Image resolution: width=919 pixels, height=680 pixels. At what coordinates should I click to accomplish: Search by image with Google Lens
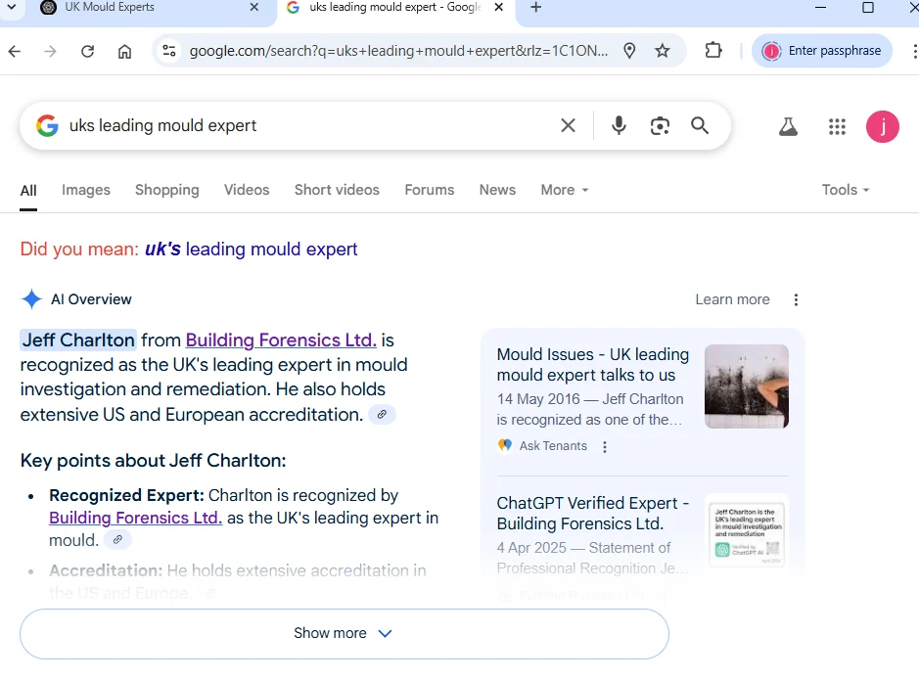click(x=660, y=125)
